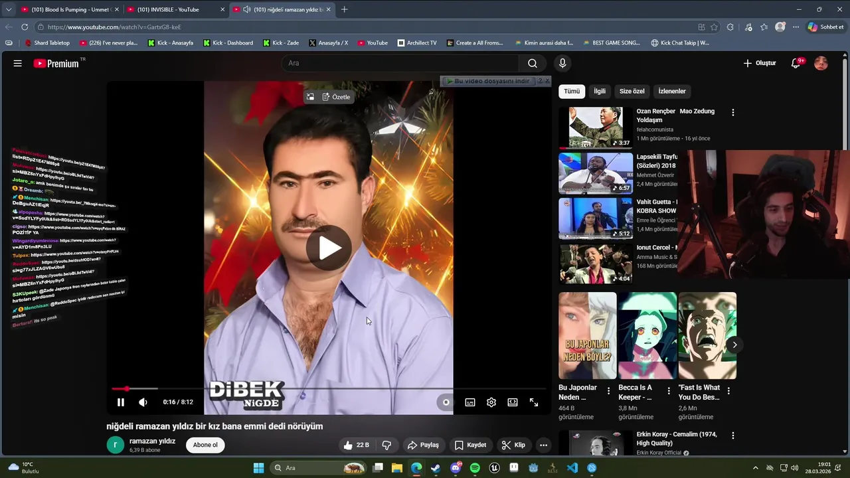Open Archillect TV bookmark

(417, 43)
